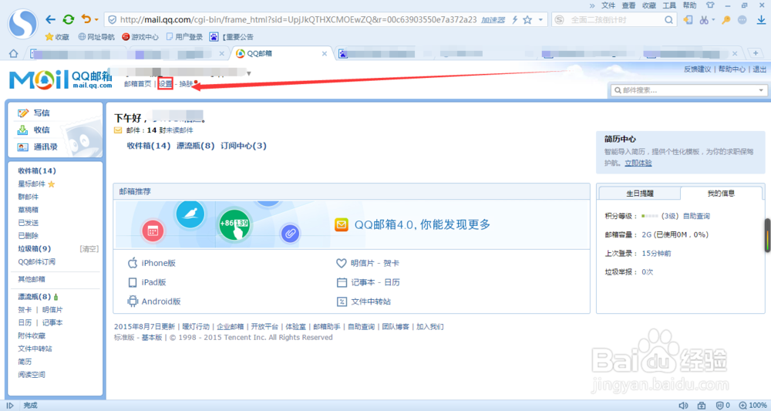Screen dimensions: 771x411
Task: Open the 100% zoom control in status bar
Action: [x=753, y=406]
